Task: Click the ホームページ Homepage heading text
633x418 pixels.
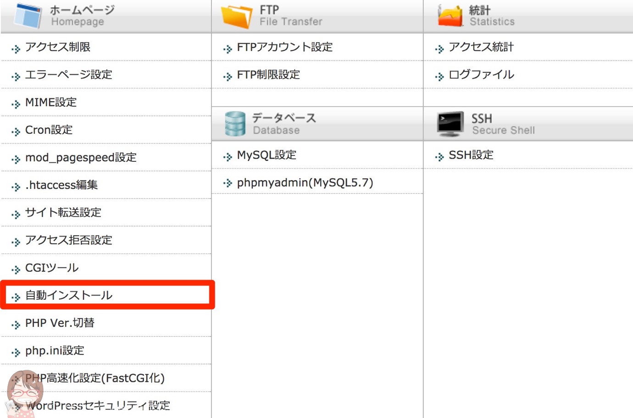Action: 82,16
